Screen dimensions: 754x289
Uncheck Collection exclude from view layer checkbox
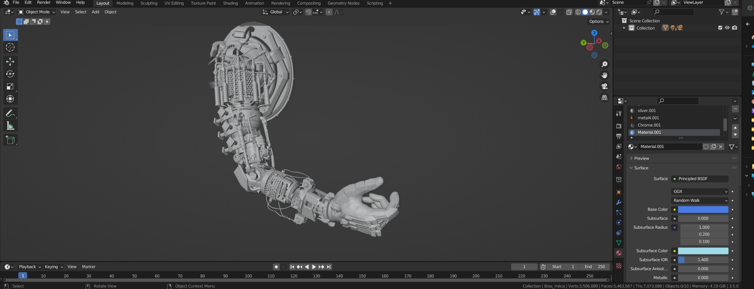(x=720, y=28)
